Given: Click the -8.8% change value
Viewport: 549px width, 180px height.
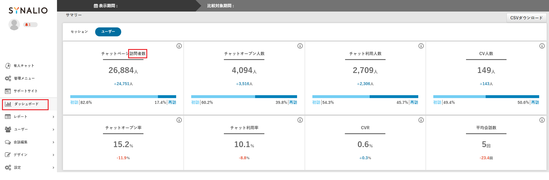Looking at the screenshot, I should point(244,158).
